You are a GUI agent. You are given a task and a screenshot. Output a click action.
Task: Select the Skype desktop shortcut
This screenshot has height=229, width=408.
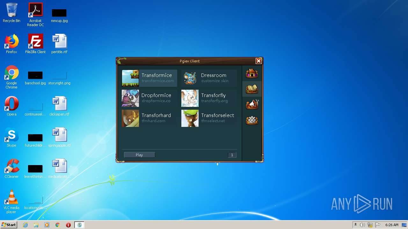click(11, 137)
